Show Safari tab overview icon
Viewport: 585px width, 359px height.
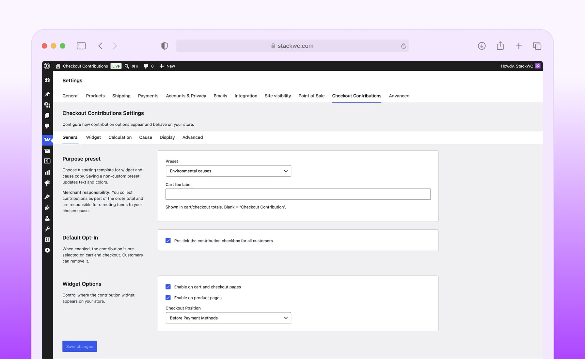[537, 46]
